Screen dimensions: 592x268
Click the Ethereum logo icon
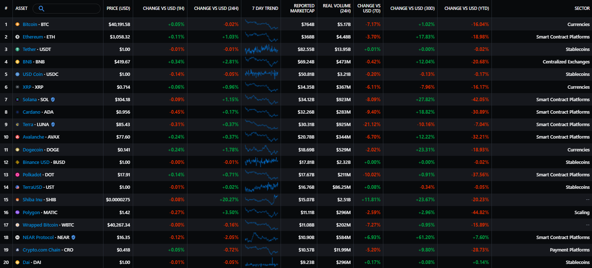[x=17, y=37]
